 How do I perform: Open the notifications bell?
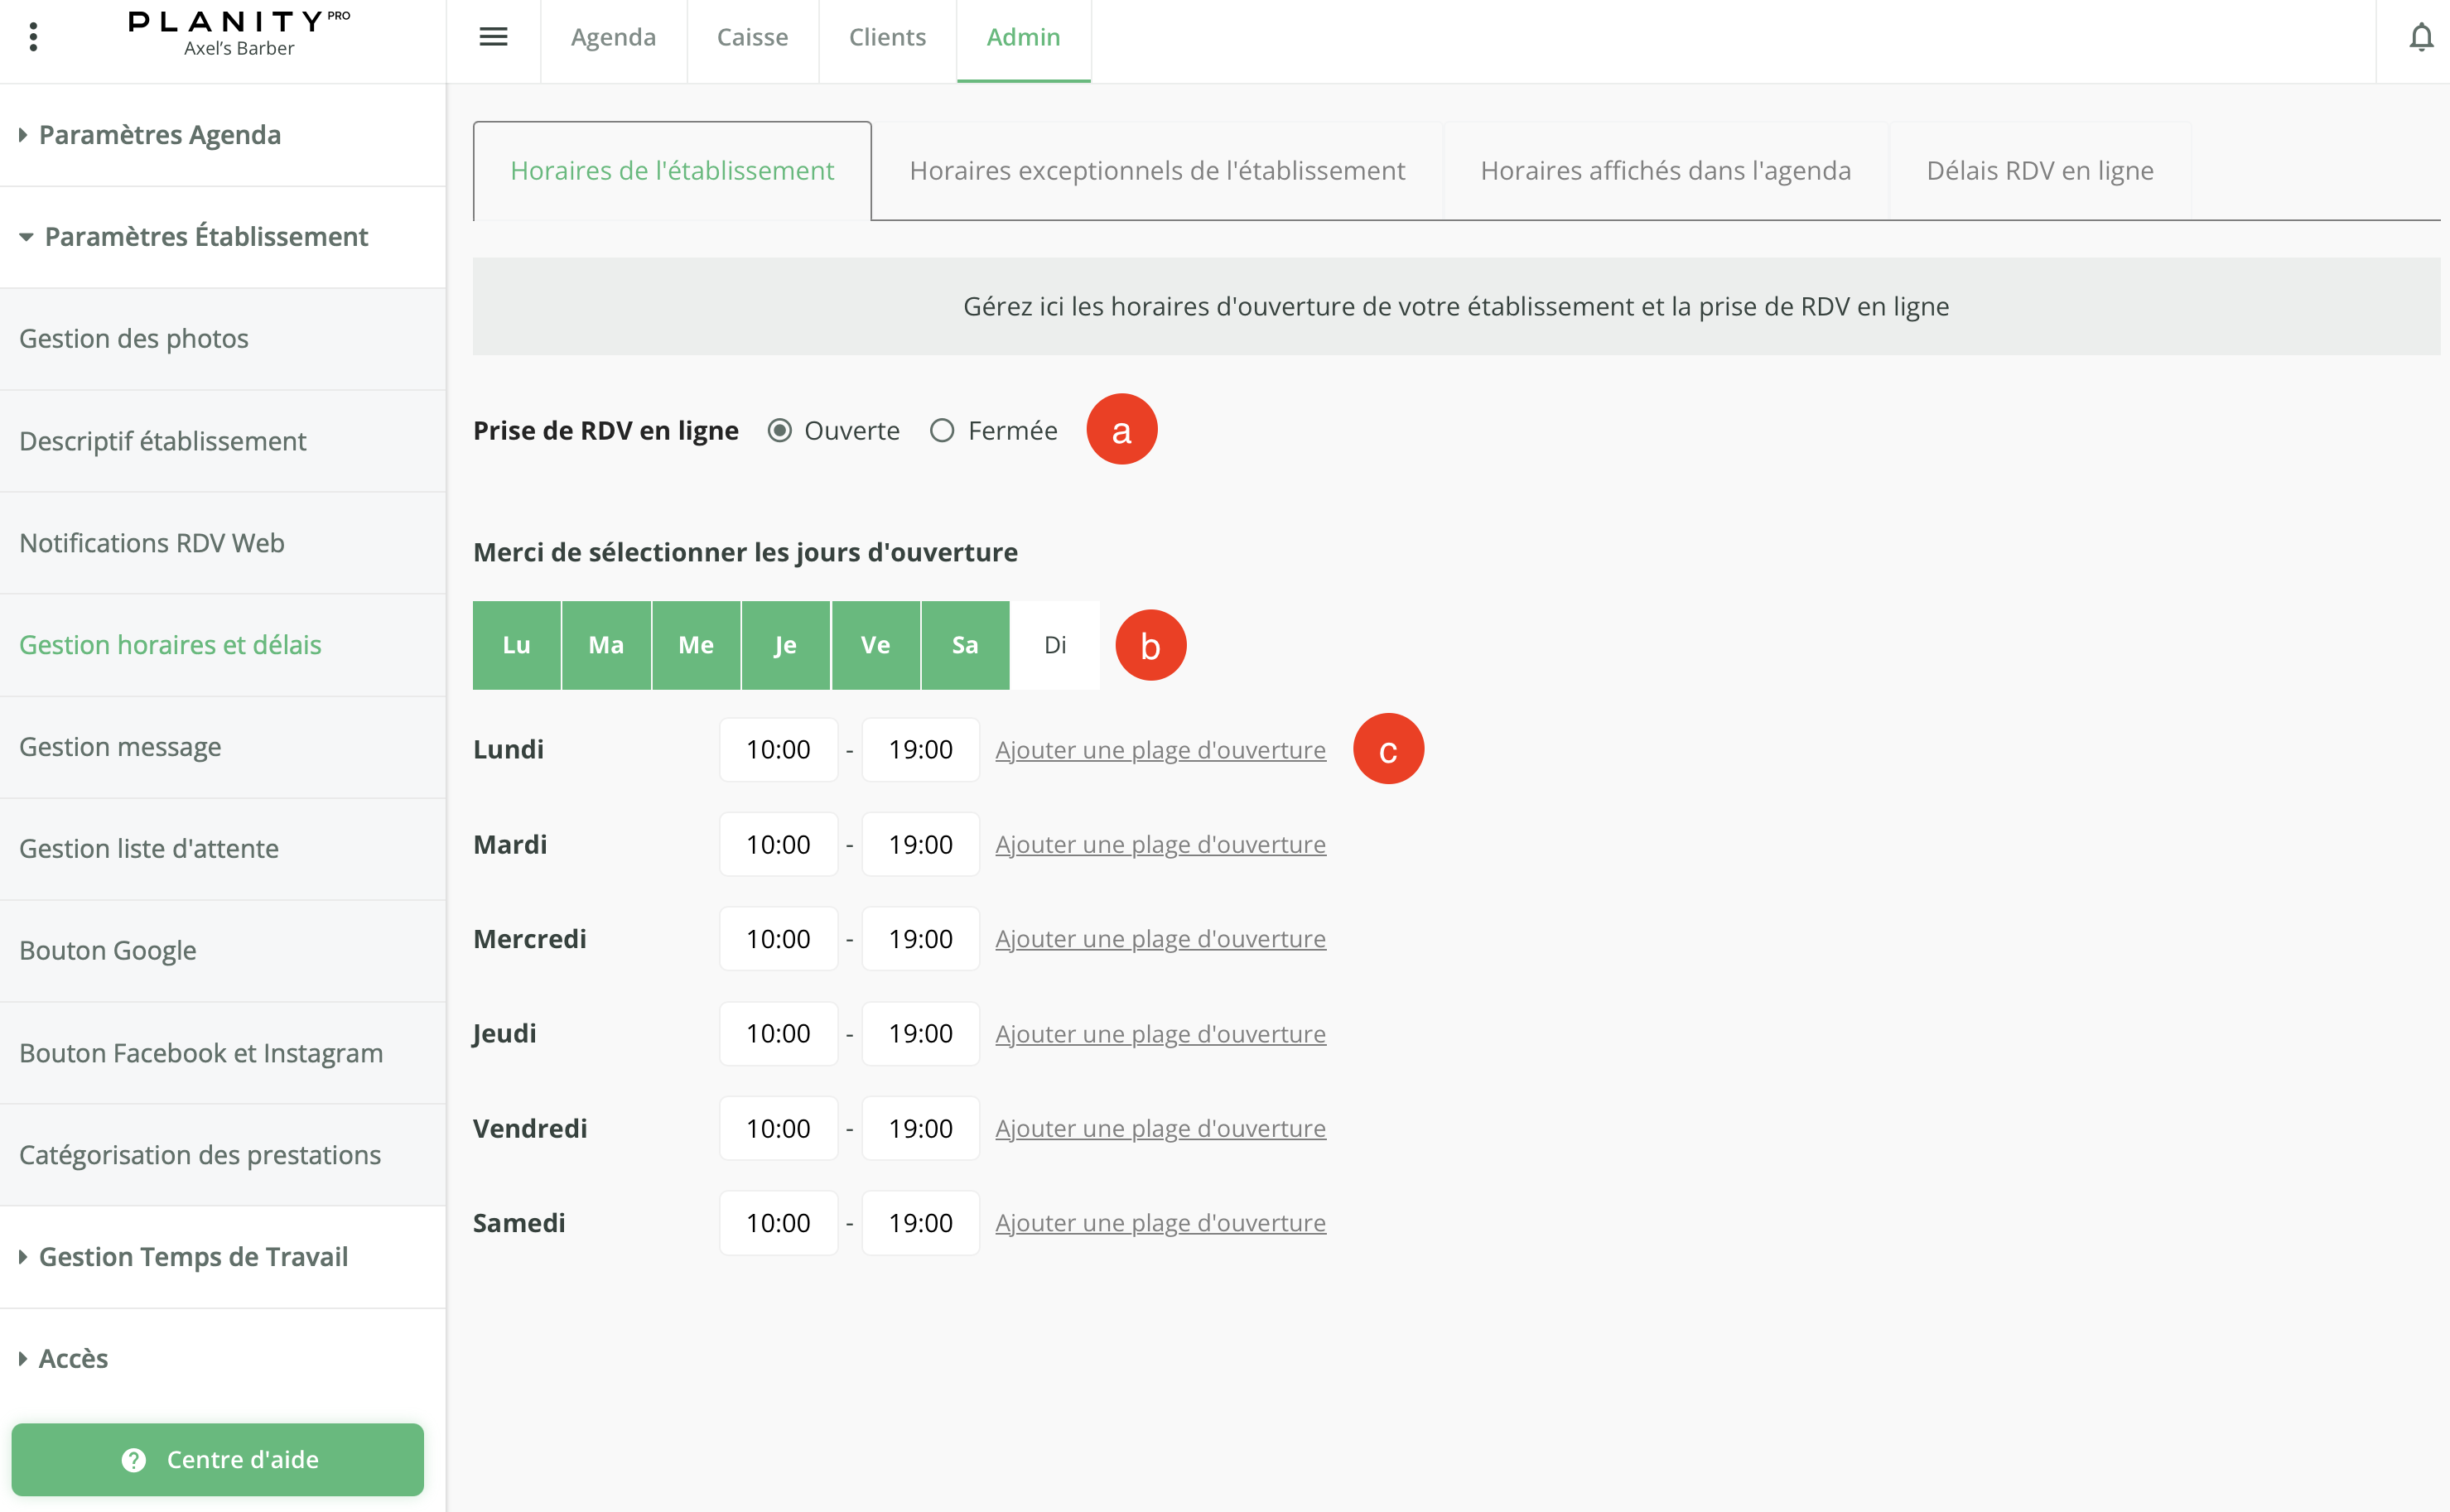click(x=2421, y=38)
